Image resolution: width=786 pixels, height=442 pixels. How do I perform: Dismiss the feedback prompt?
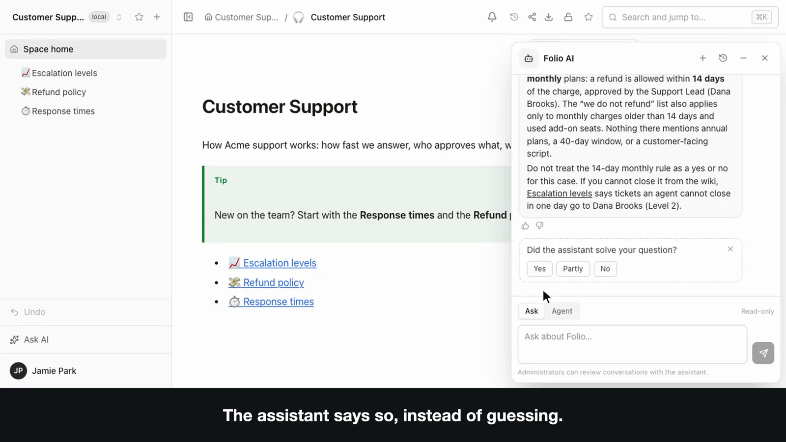click(x=730, y=249)
